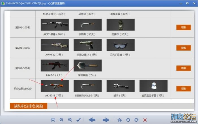Rotate image clockwise

coord(136,120)
